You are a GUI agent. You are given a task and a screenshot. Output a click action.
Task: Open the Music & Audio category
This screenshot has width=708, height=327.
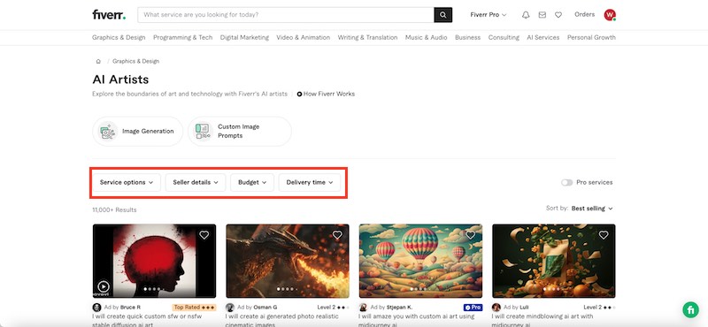(427, 37)
